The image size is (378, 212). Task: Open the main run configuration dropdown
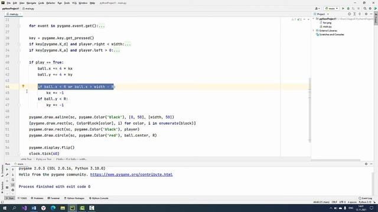tap(331, 8)
